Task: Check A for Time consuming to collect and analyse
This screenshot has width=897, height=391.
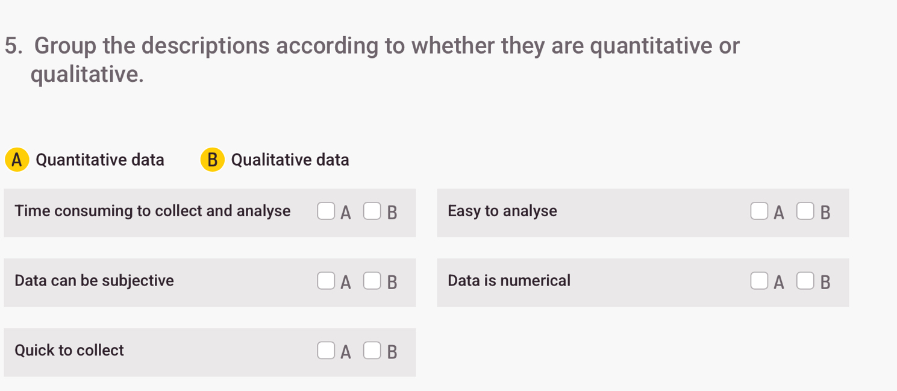Action: click(326, 211)
